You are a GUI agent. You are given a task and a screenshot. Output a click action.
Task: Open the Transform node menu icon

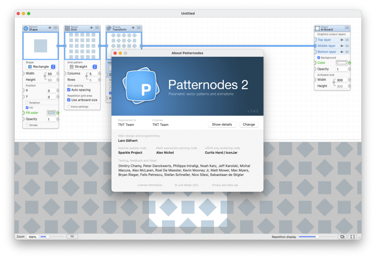click(139, 28)
